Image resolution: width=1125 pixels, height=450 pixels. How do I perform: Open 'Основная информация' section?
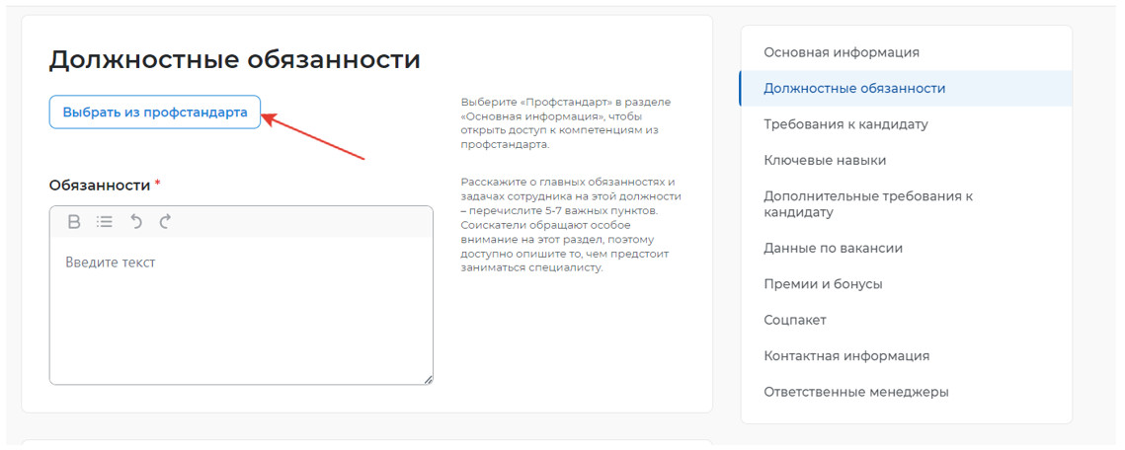point(841,52)
